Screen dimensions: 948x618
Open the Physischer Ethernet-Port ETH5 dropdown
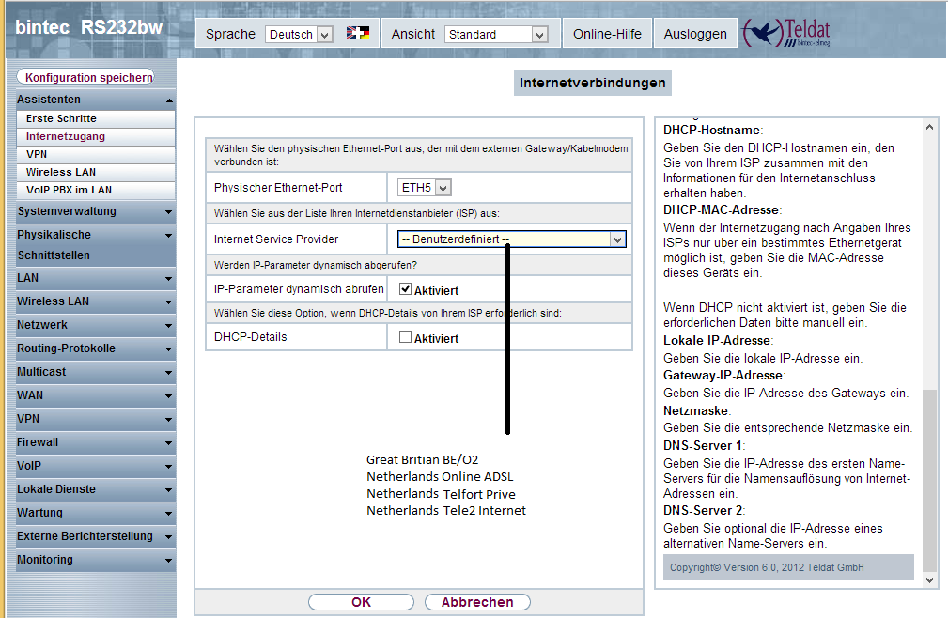pos(425,188)
